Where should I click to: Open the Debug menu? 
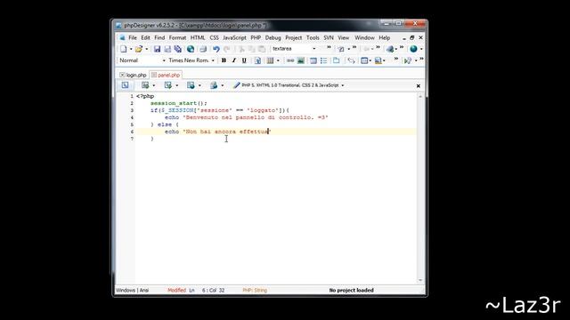[273, 37]
